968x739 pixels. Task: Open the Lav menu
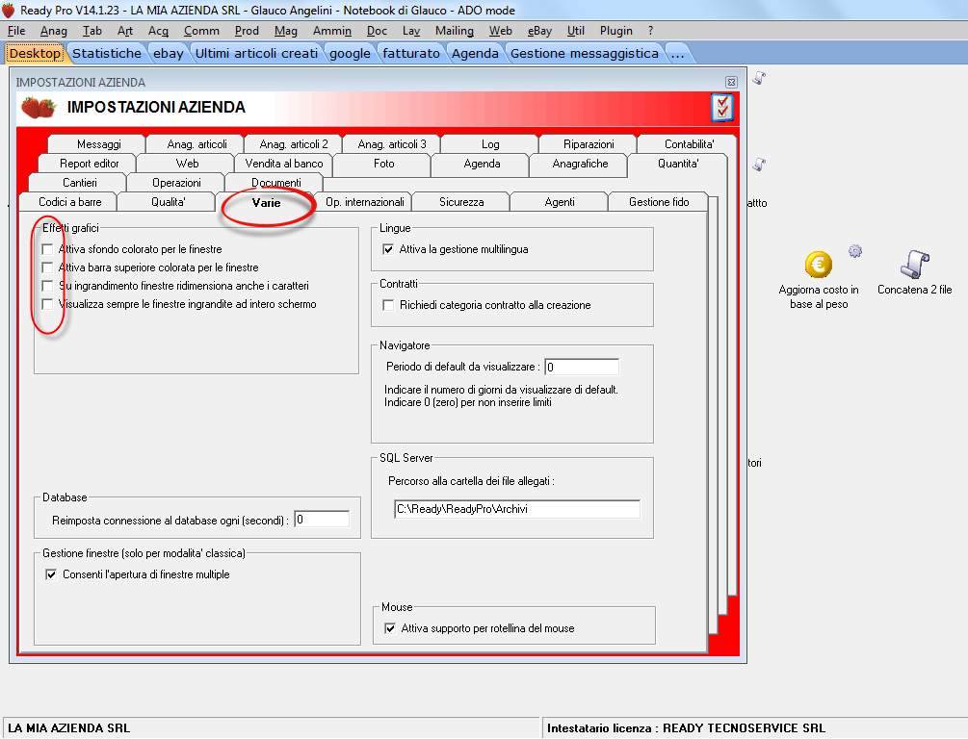click(411, 31)
